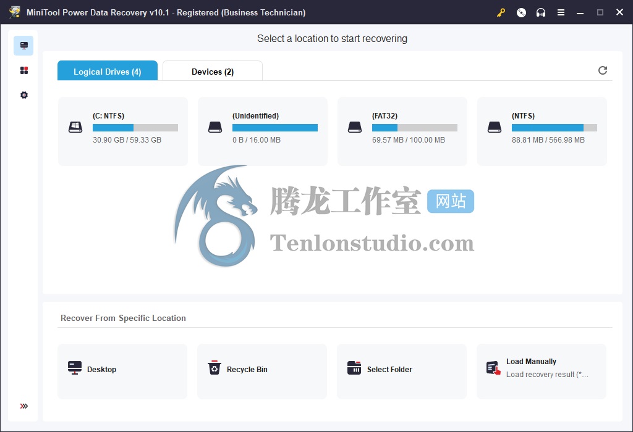Choose Recycle Bin recovery location
Screen dimensions: 633x432
(x=262, y=371)
